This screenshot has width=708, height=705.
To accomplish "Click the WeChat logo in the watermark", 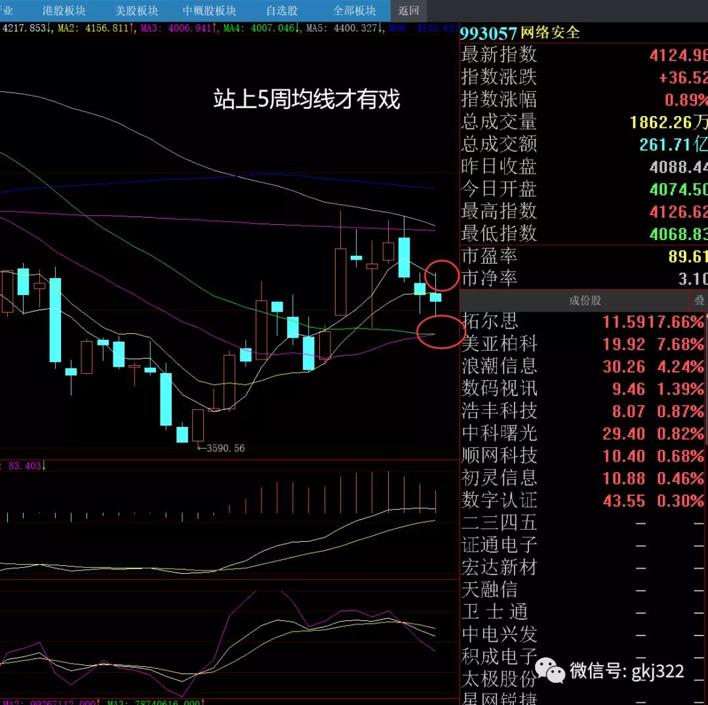I will [x=549, y=670].
